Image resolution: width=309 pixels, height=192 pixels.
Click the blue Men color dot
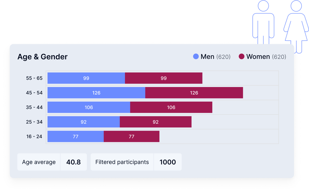(x=196, y=57)
